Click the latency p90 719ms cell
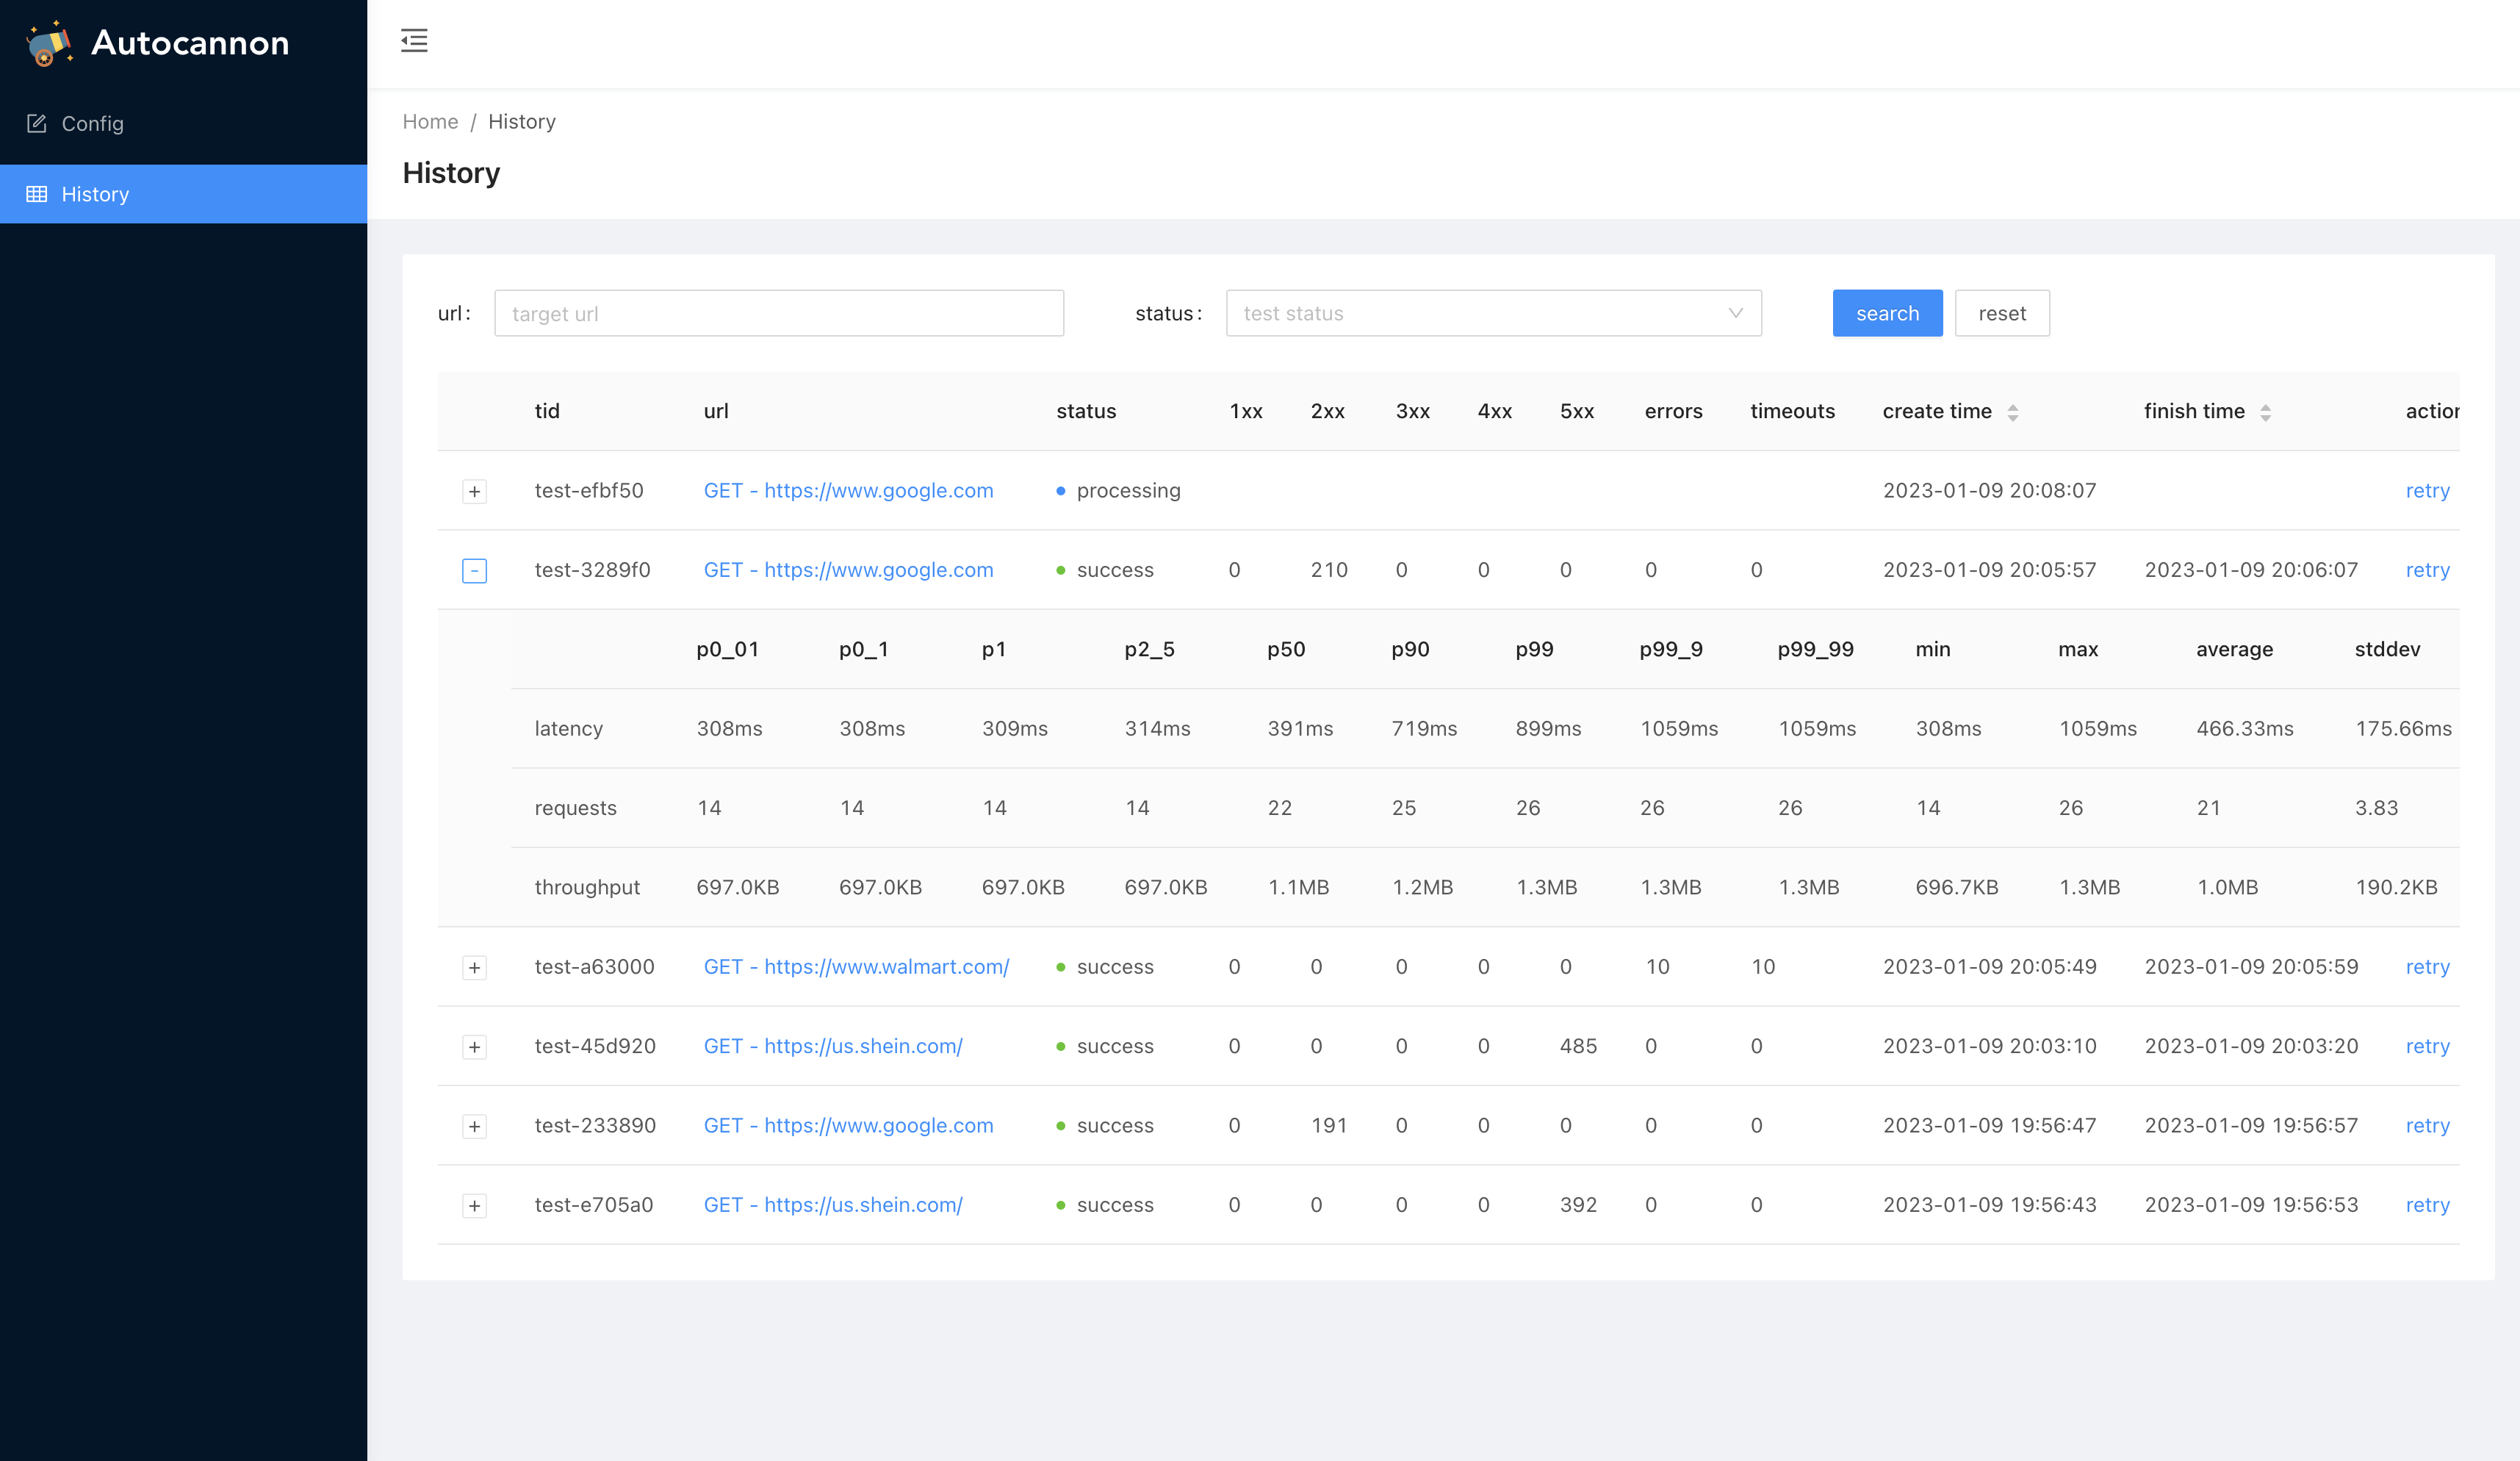Viewport: 2520px width, 1461px height. tap(1424, 728)
